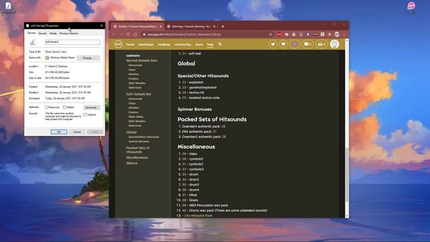Image resolution: width=430 pixels, height=242 pixels.
Task: Open the home menu on osu! site
Action: (130, 44)
